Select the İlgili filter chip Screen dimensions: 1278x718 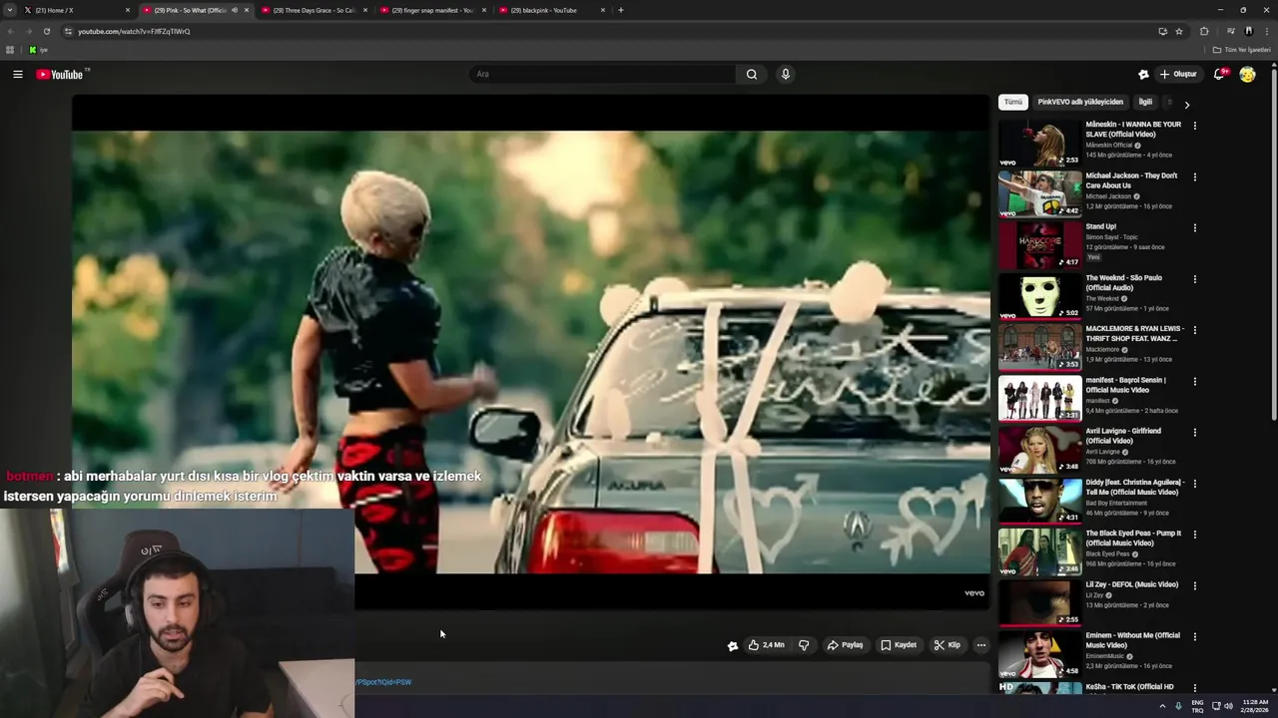(1145, 102)
